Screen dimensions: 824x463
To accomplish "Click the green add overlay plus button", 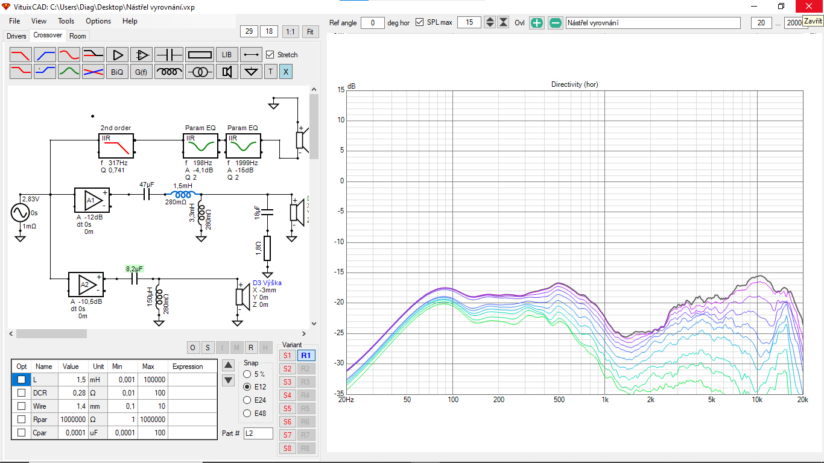I will tap(537, 23).
